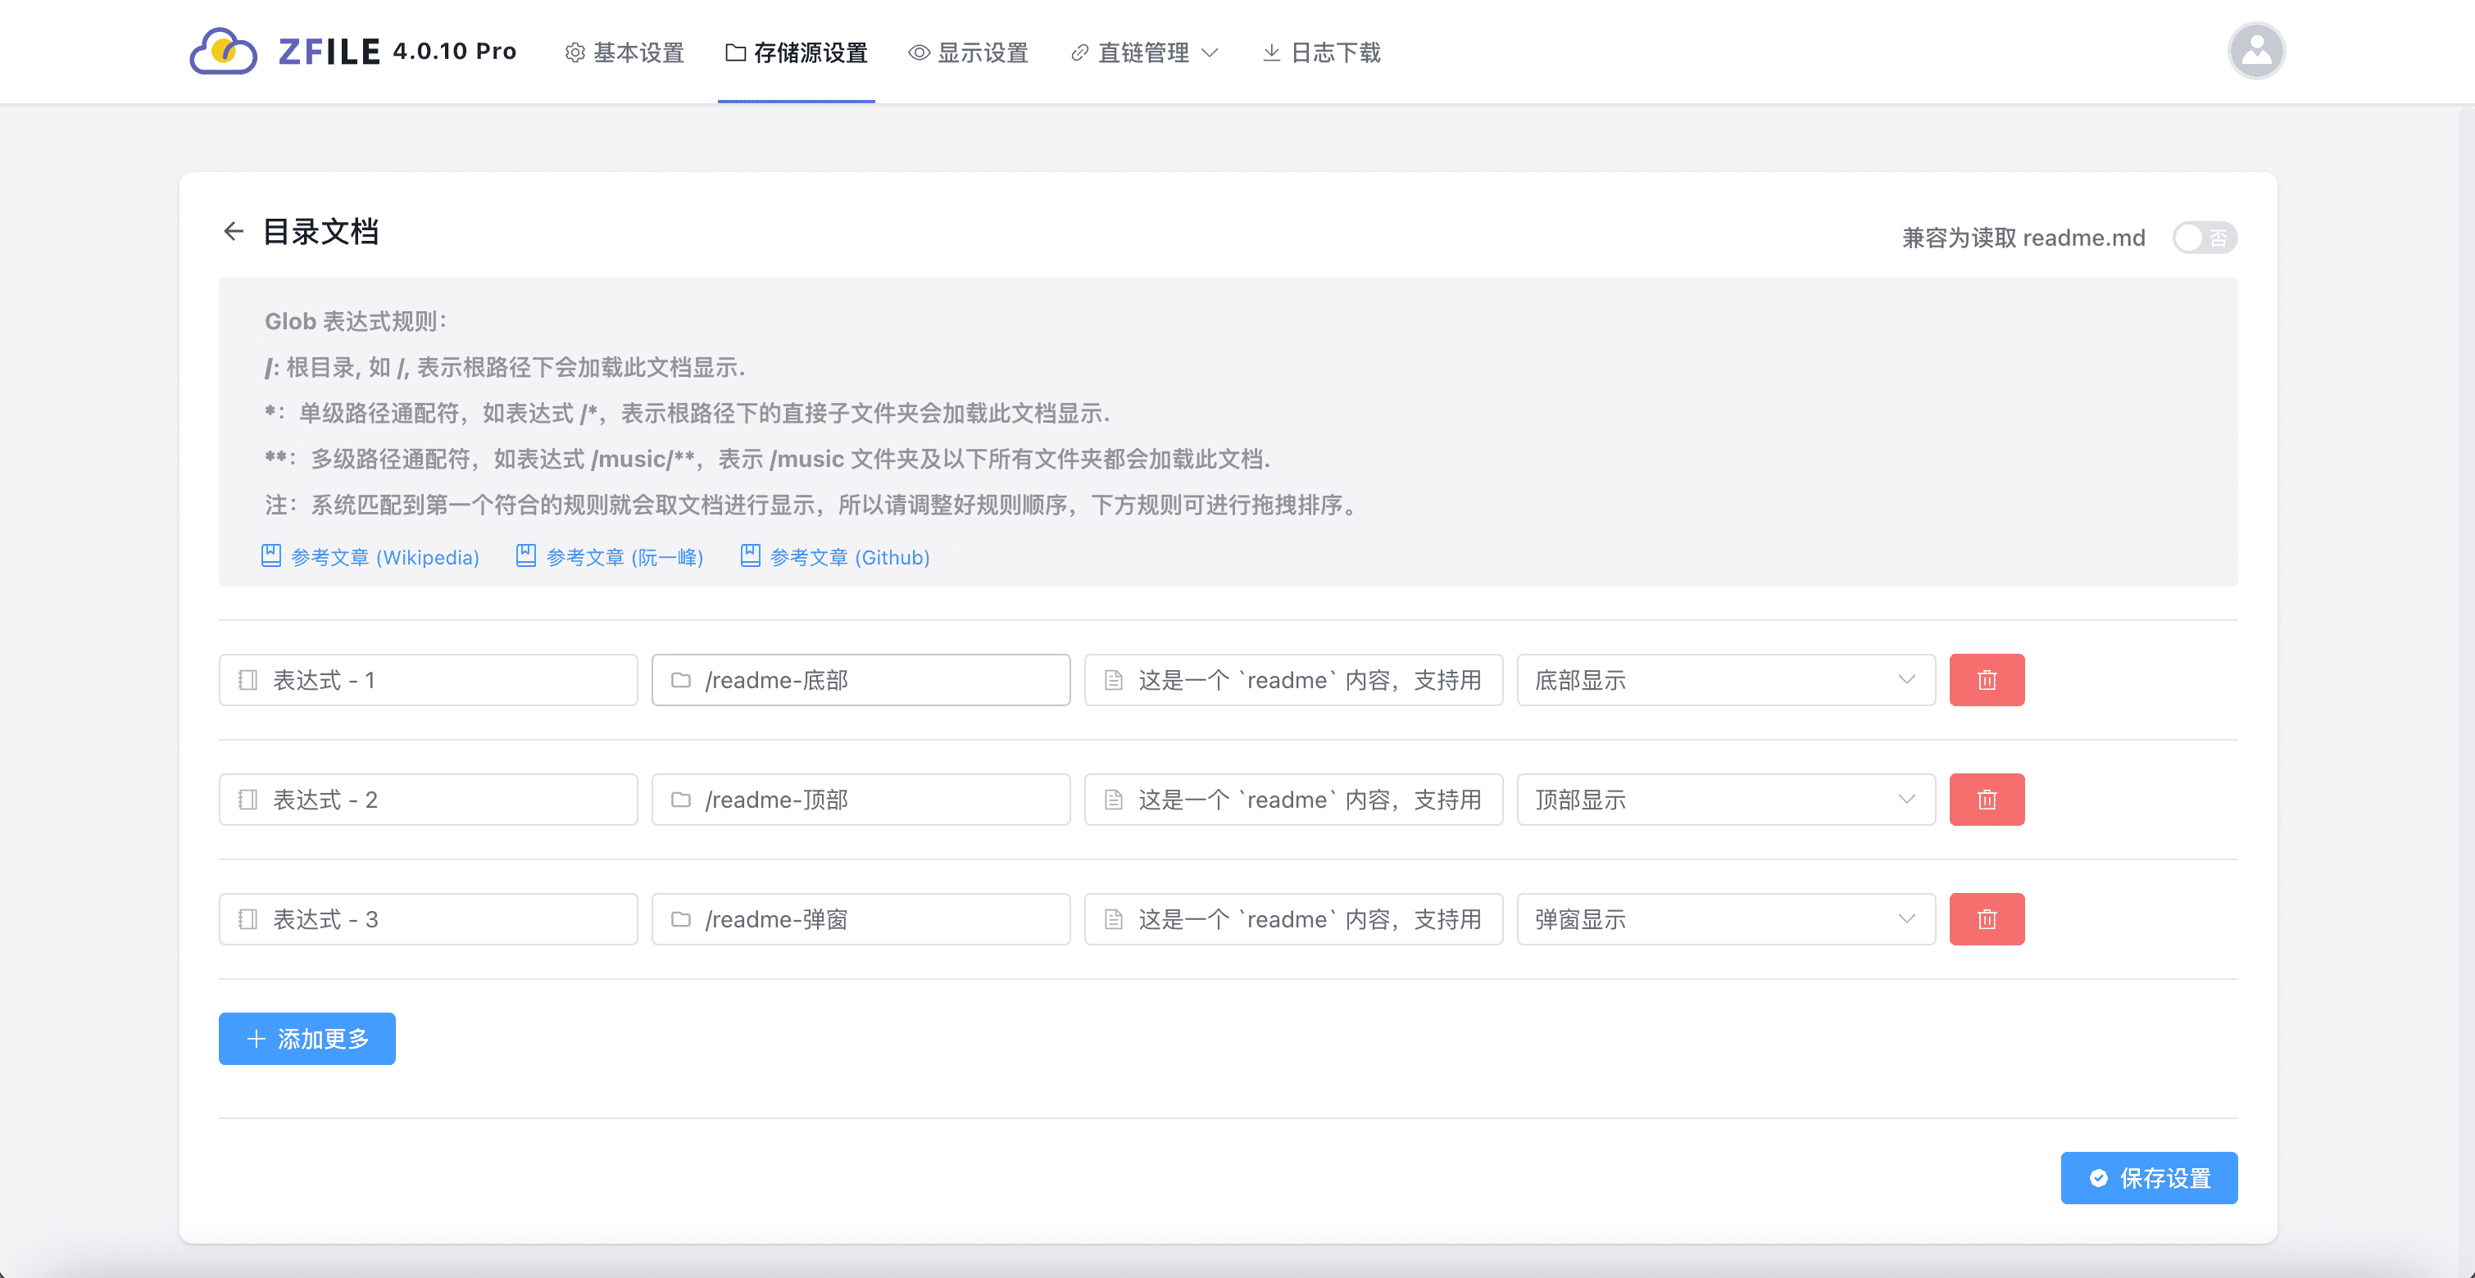
Task: Switch to the 显示设置 tab
Action: point(969,52)
